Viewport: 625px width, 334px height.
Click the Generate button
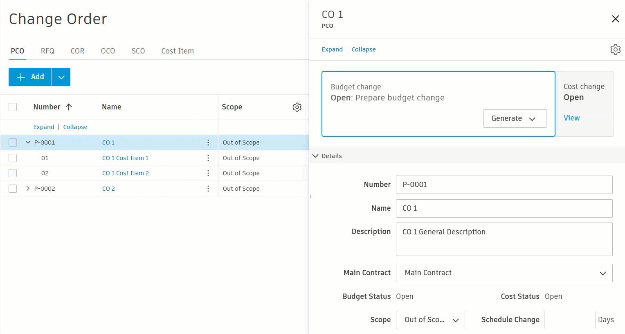pos(514,118)
